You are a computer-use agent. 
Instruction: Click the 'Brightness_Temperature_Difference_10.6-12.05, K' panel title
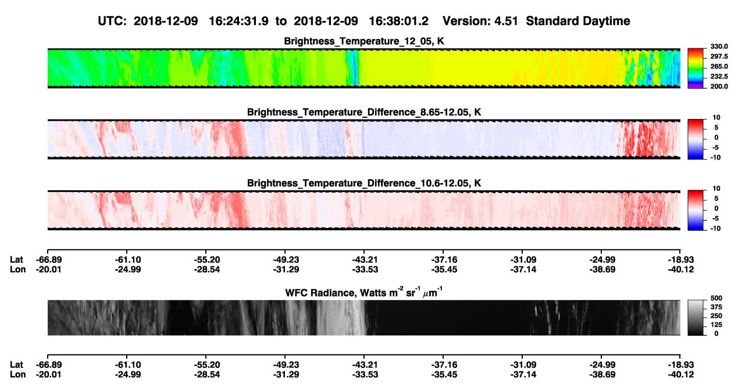point(364,183)
